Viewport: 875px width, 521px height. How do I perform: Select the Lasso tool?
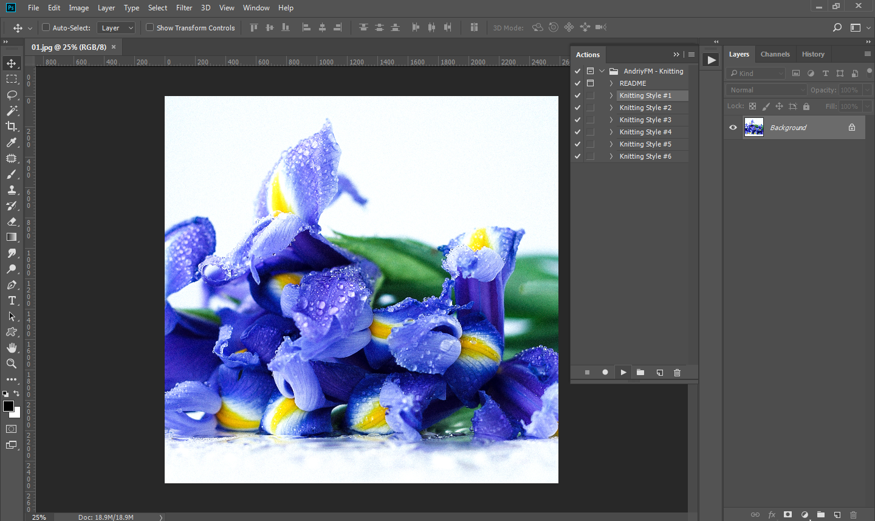point(12,95)
